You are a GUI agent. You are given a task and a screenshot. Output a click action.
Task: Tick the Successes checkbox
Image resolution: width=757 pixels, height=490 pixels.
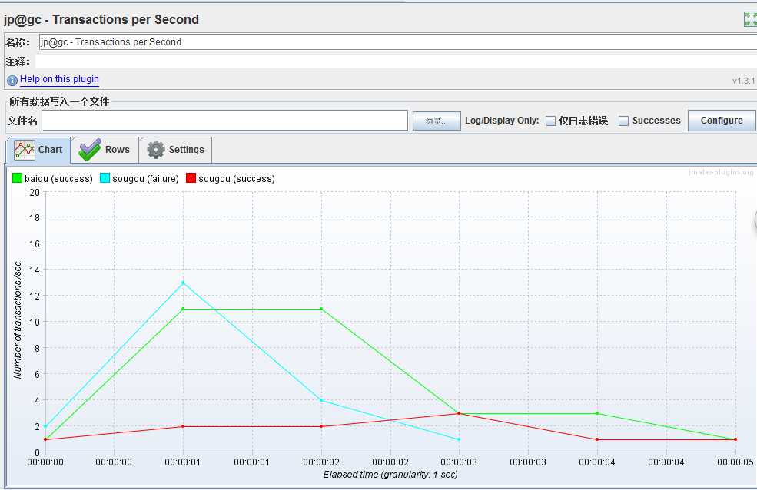coord(623,121)
